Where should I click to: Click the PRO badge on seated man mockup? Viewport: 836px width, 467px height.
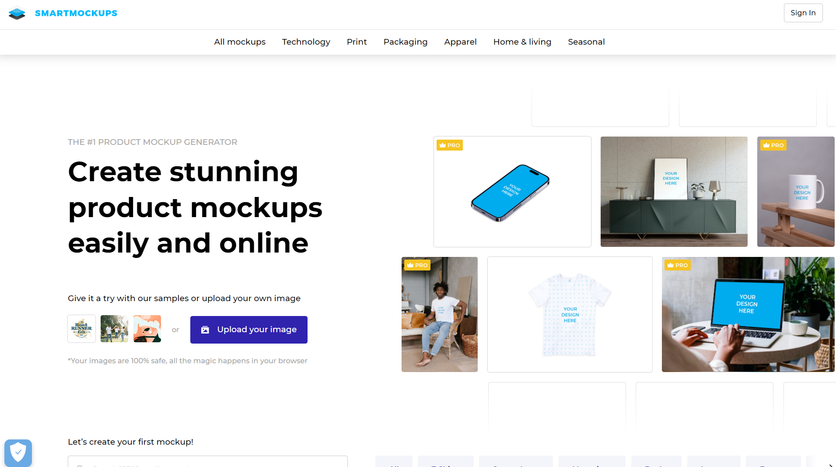coord(417,265)
